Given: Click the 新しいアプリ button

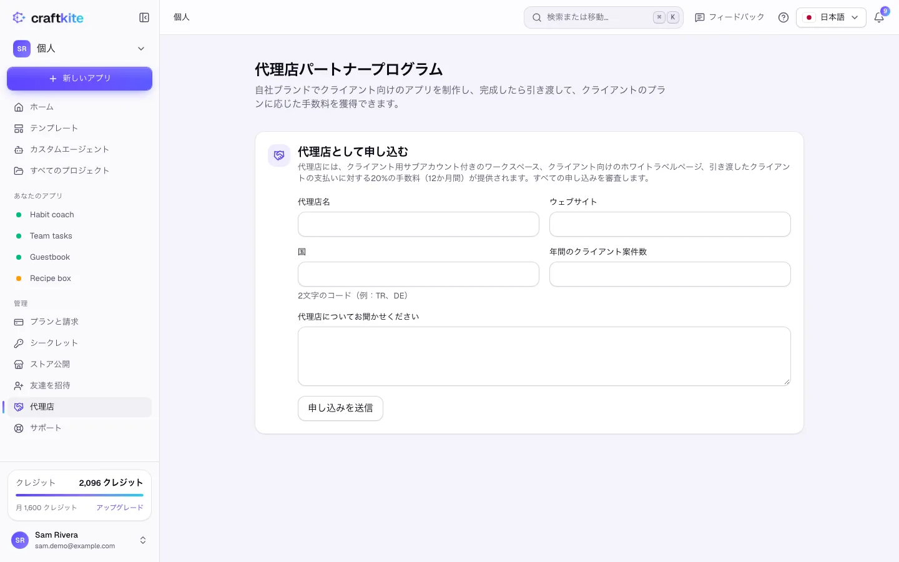Looking at the screenshot, I should [79, 79].
